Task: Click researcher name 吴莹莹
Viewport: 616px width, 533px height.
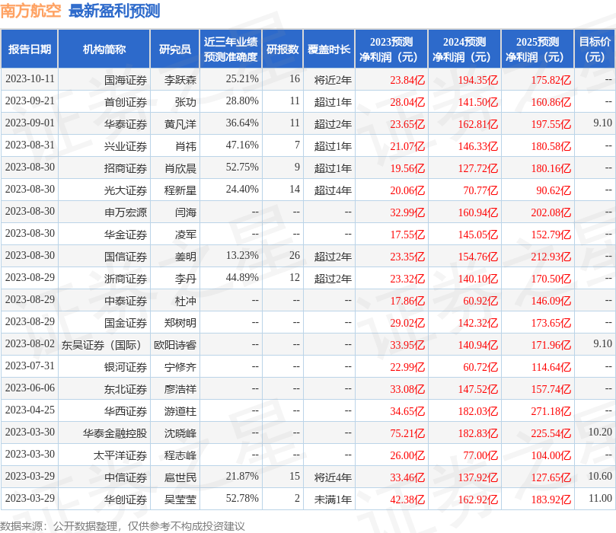Action: 180,499
